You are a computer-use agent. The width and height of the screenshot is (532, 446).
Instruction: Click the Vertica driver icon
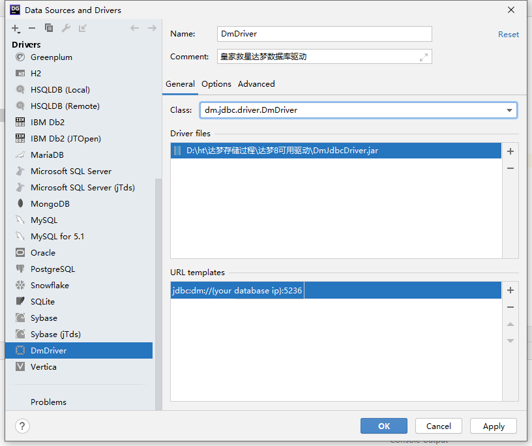pos(20,366)
